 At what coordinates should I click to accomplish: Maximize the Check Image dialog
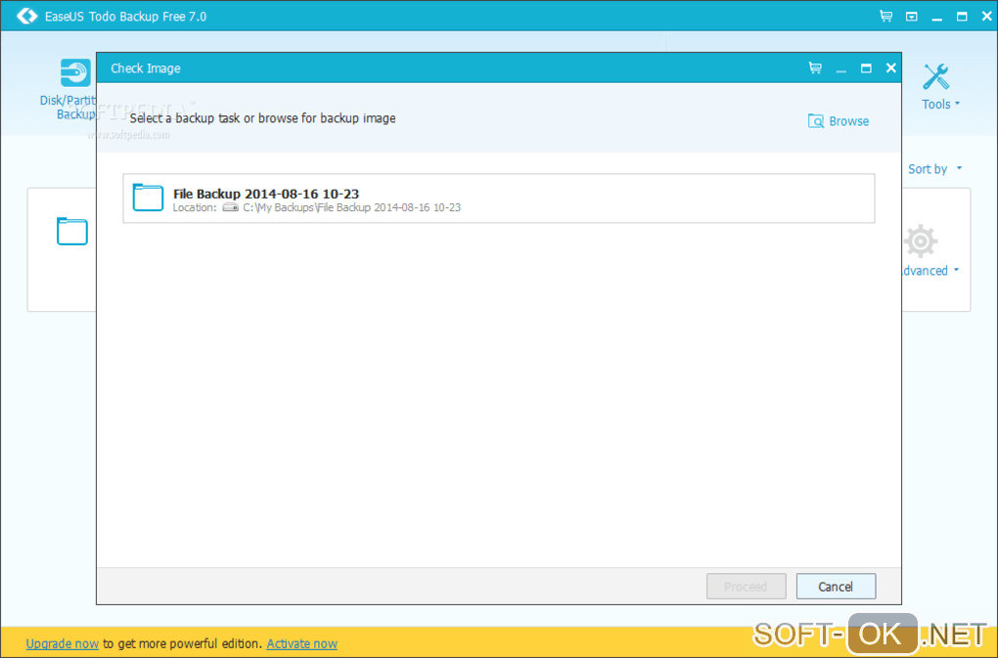[866, 68]
